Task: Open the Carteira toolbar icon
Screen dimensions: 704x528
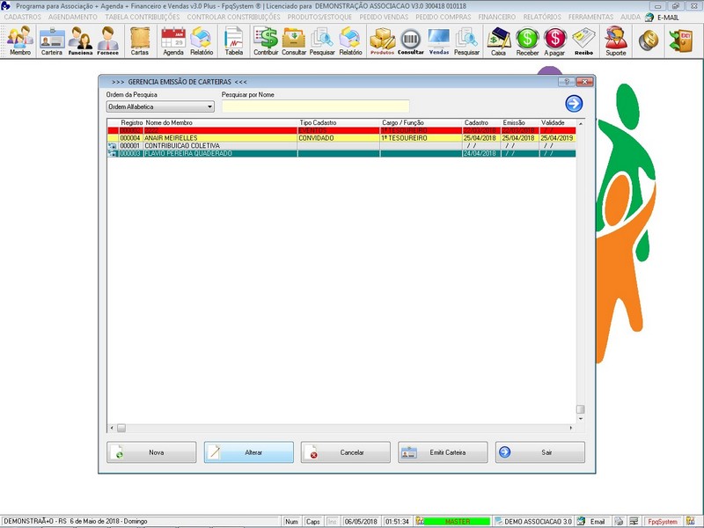Action: [52, 40]
